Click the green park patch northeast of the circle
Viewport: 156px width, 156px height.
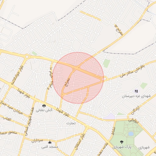(107, 63)
